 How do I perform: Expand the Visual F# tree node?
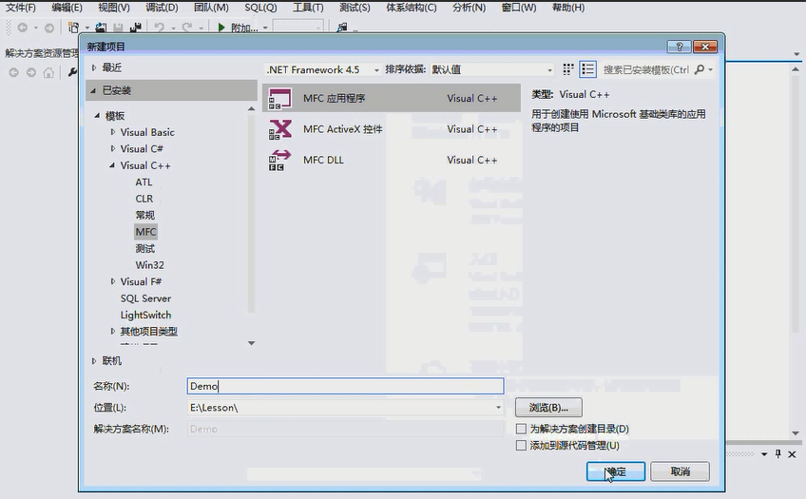point(112,281)
